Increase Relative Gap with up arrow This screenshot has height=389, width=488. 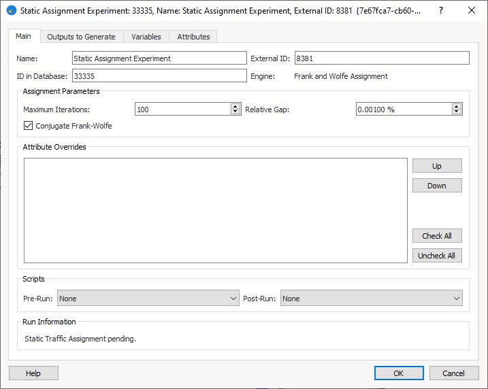[x=457, y=106]
